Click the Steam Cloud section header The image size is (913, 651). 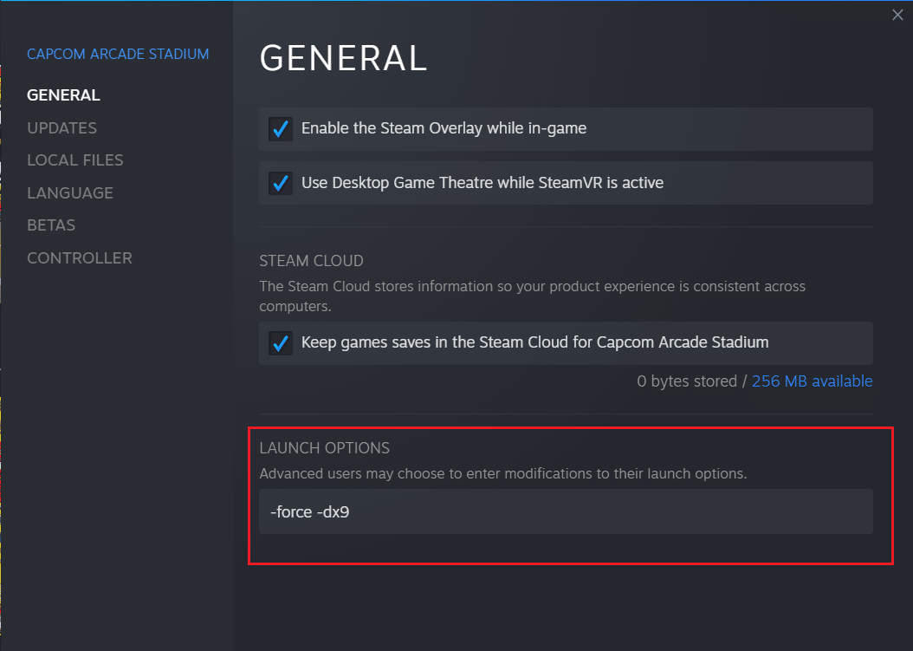pyautogui.click(x=311, y=261)
